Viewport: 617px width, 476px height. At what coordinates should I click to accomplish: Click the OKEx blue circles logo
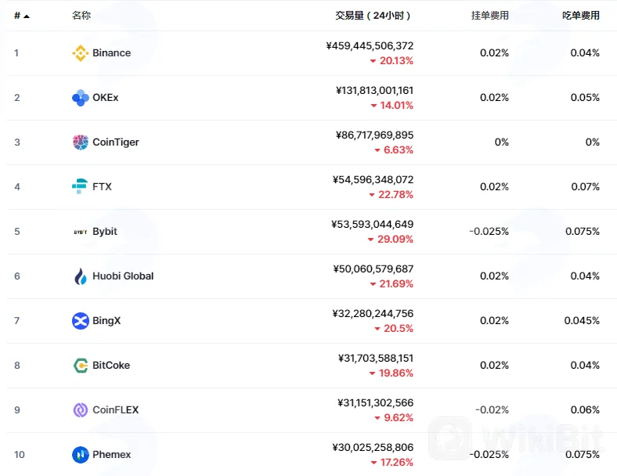click(81, 98)
